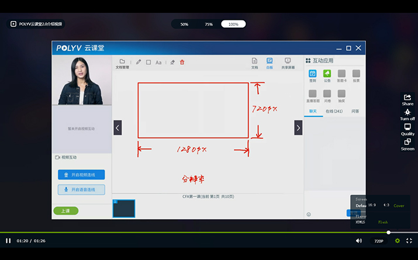The width and height of the screenshot is (418, 260).
Task: Set video scale to 50%
Action: 184,24
